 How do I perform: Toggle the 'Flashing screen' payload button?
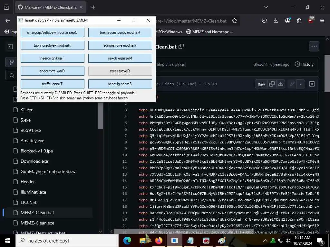tap(53, 58)
